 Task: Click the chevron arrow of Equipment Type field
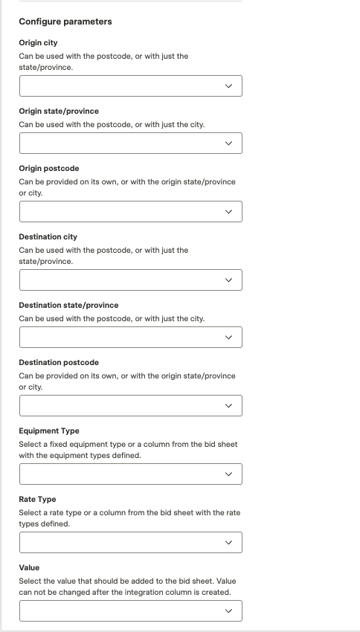tap(228, 474)
